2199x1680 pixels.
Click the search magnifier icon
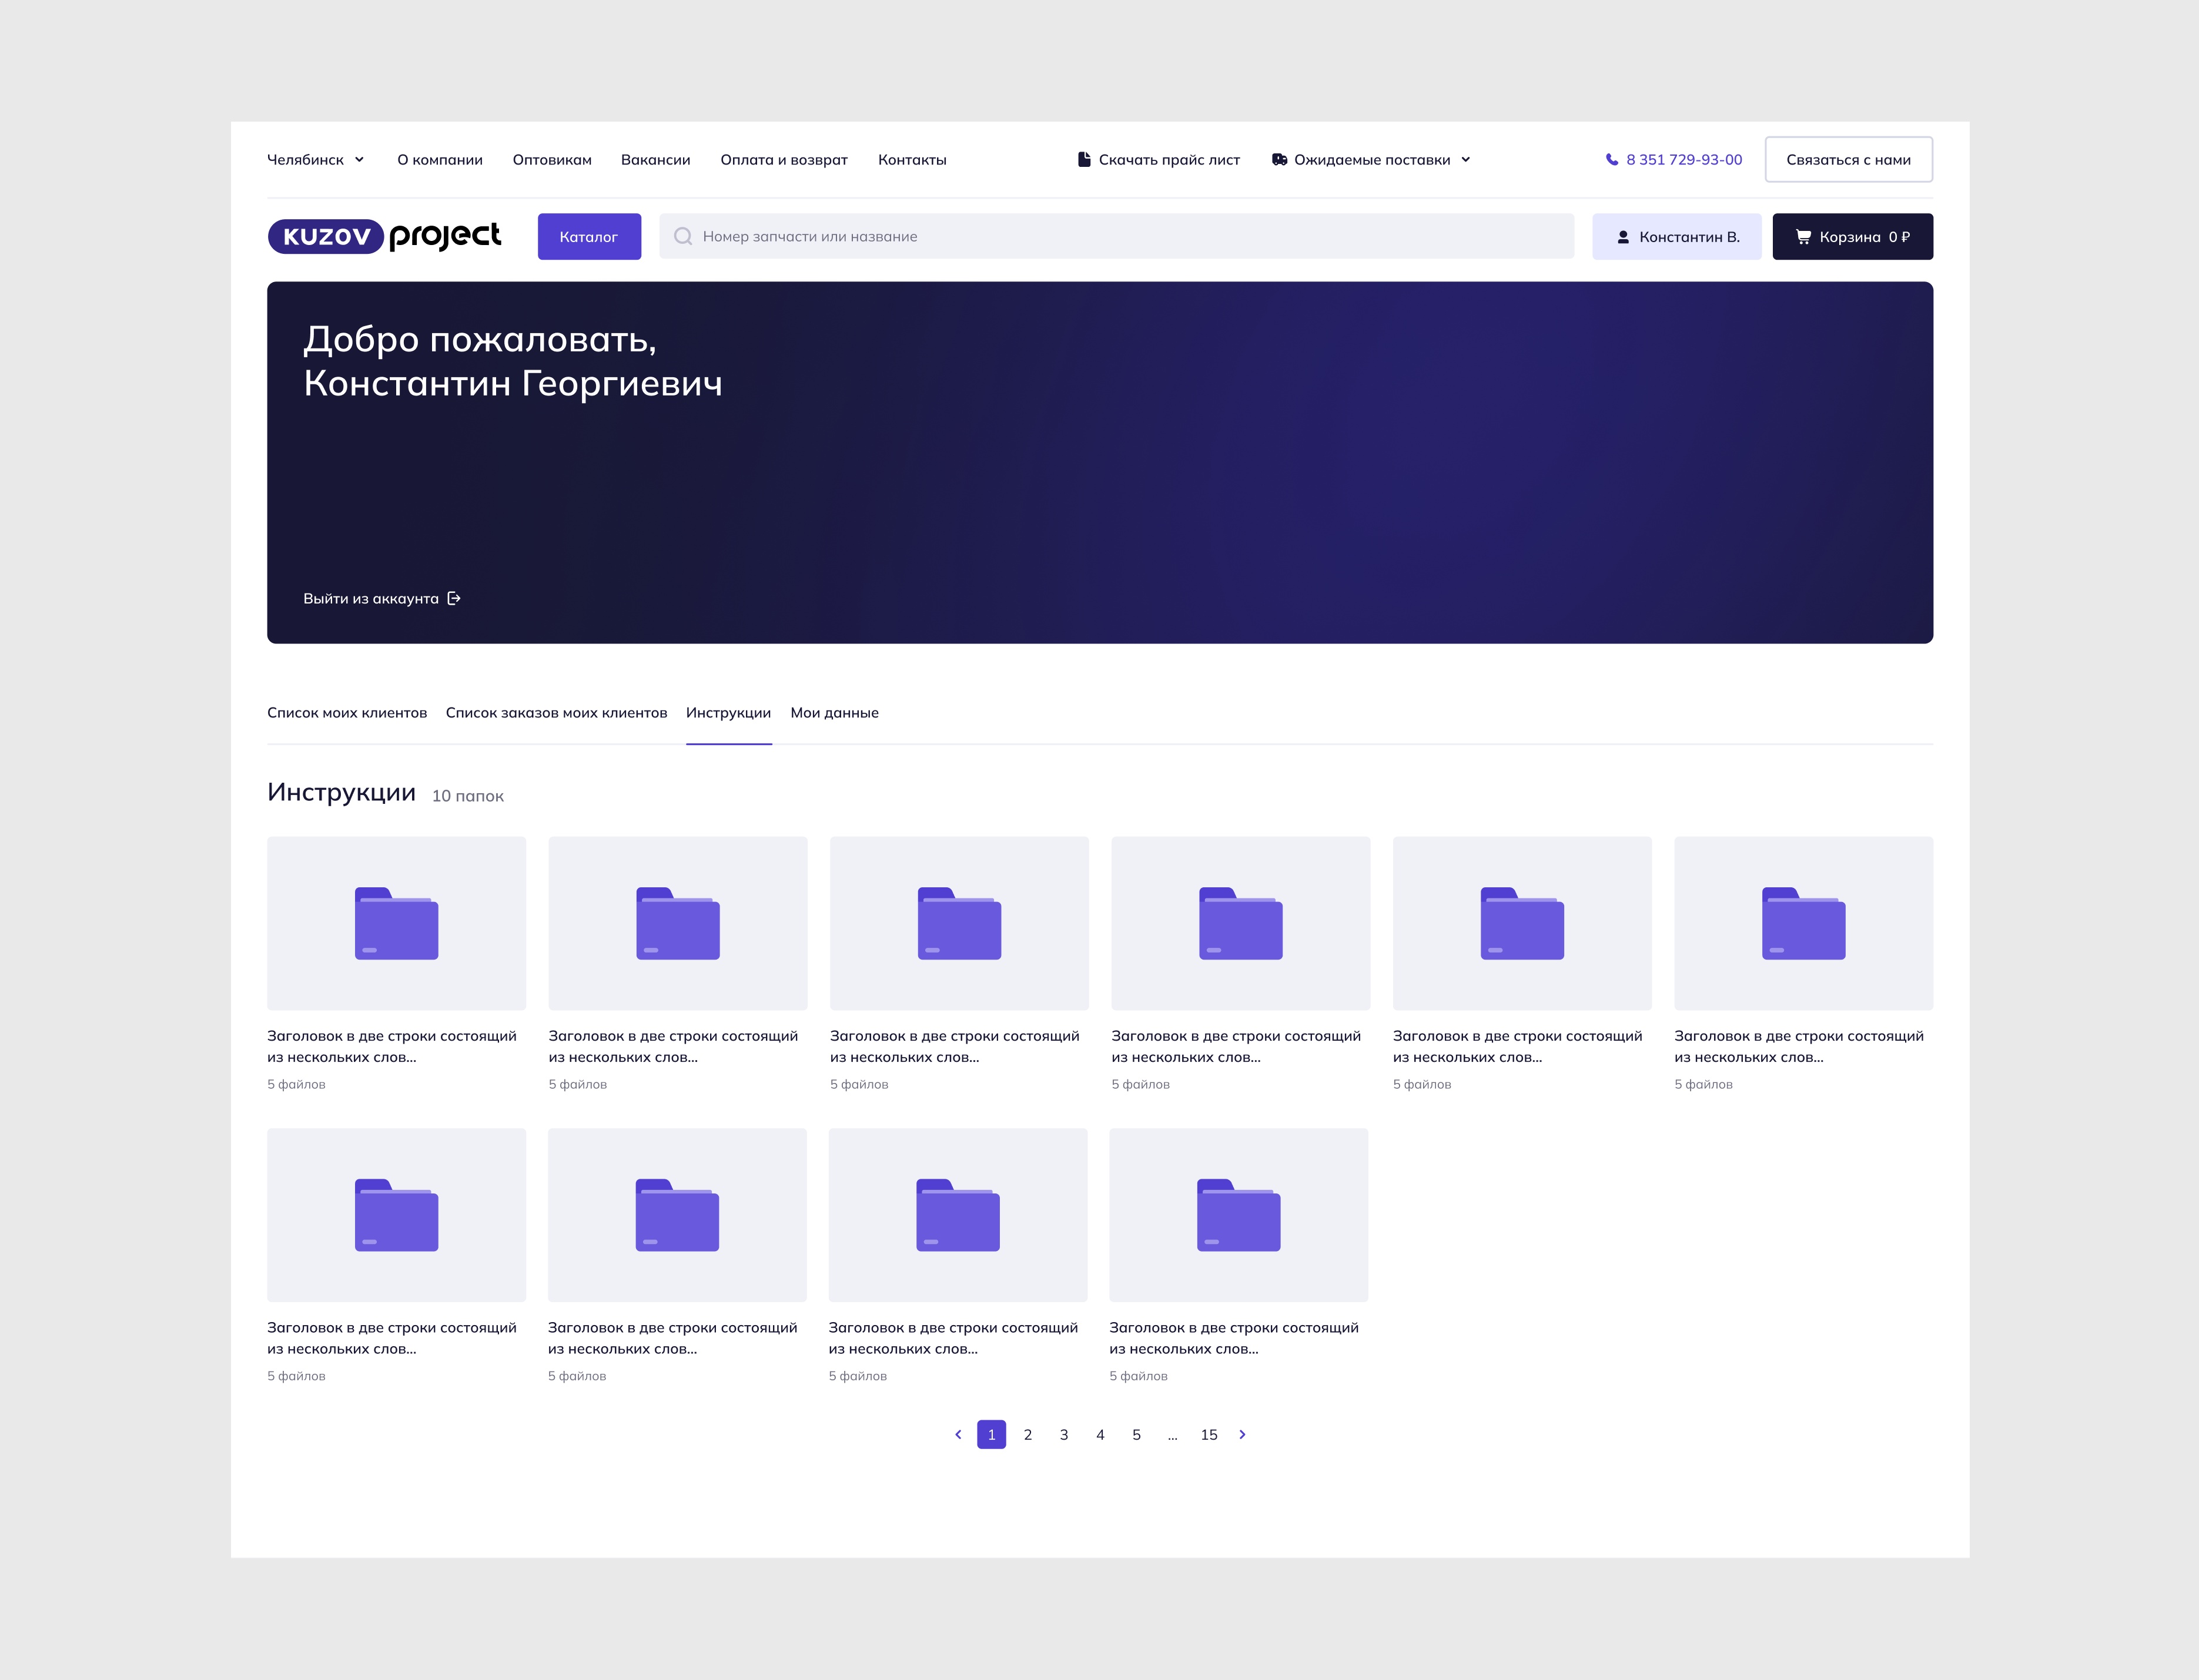point(683,236)
